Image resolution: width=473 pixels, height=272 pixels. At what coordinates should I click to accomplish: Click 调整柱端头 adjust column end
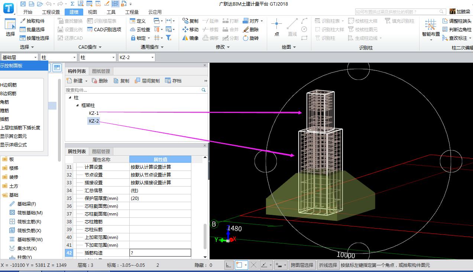click(x=457, y=21)
